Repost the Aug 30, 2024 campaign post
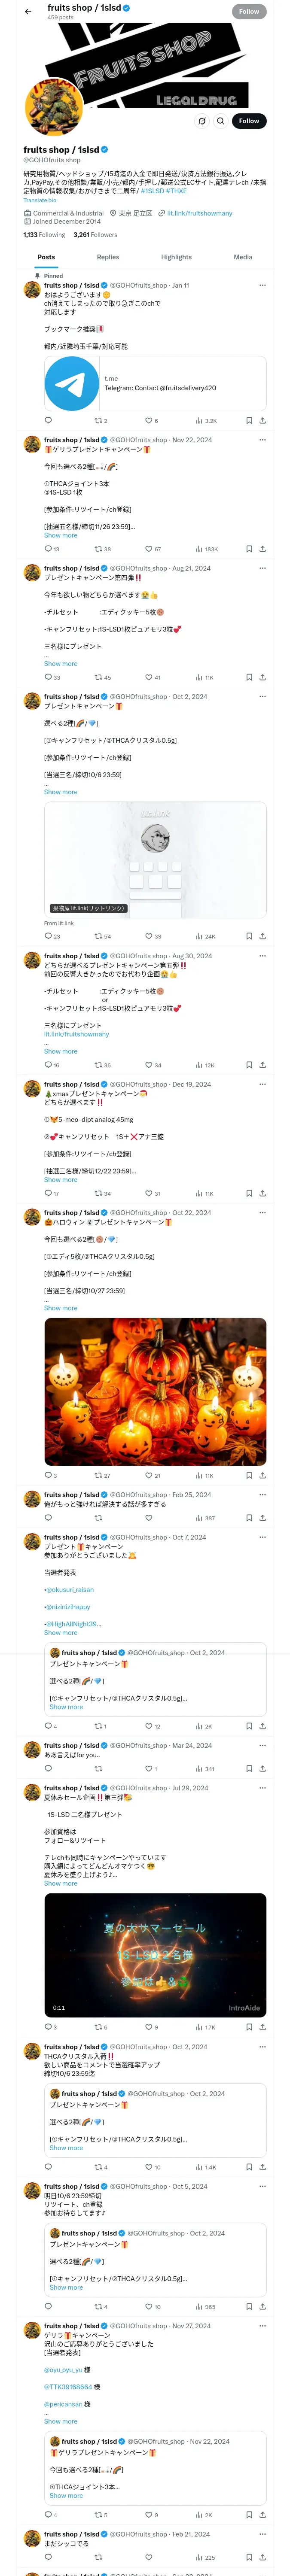This screenshot has height=2576, width=290. (x=102, y=1065)
